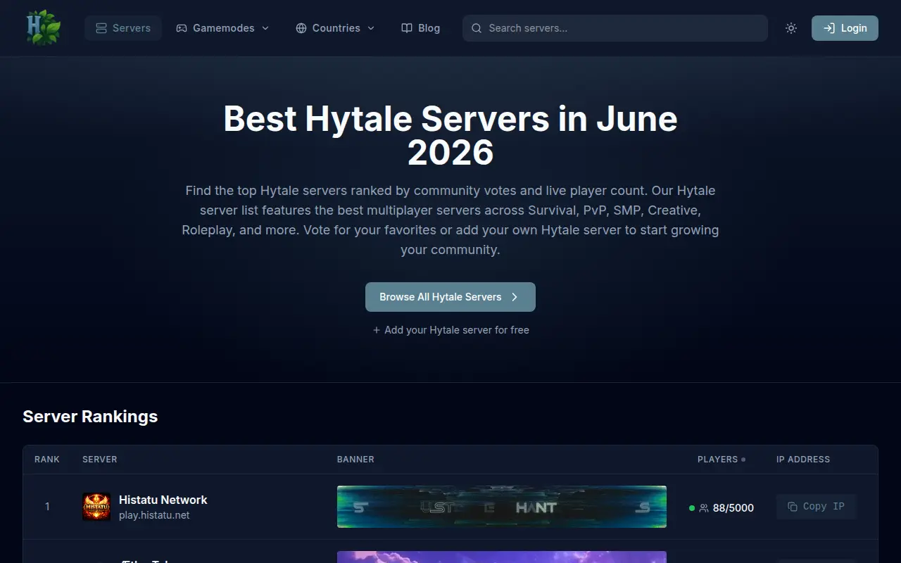This screenshot has height=563, width=901.
Task: Open the Servers nav item
Action: [123, 28]
